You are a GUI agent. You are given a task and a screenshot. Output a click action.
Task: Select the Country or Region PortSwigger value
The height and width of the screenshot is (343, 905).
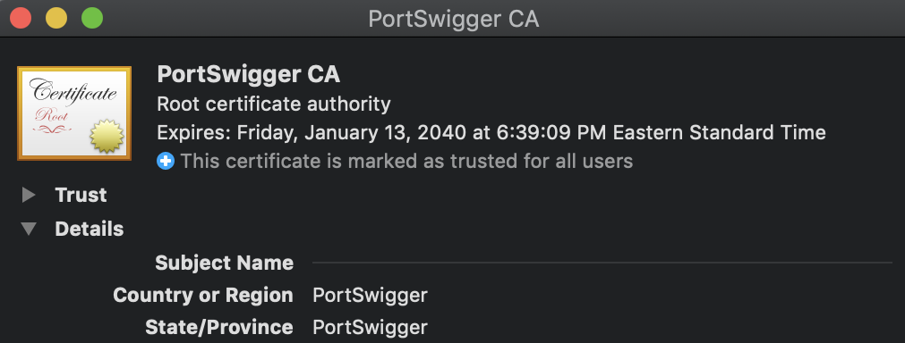(x=370, y=296)
